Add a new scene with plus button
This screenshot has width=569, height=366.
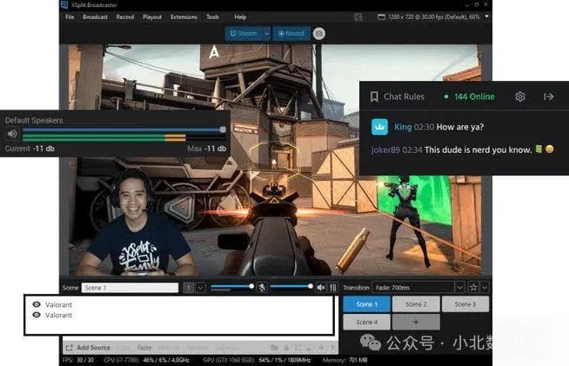click(416, 322)
